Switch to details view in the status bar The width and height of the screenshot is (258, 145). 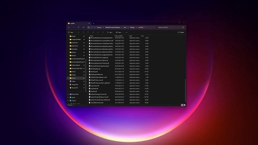(182, 105)
